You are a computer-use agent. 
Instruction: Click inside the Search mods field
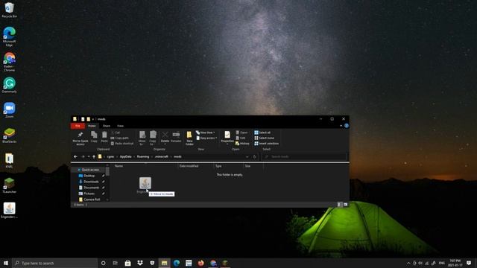point(303,157)
